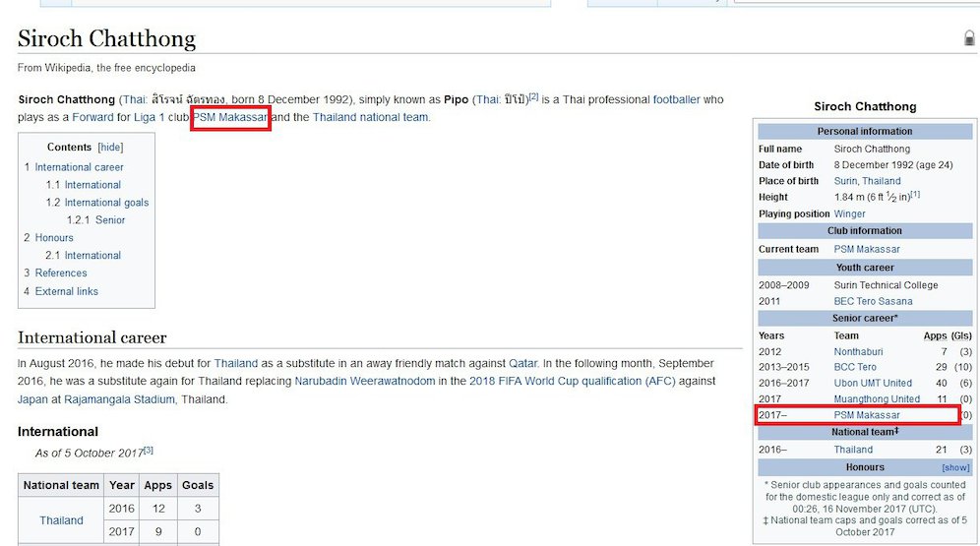The height and width of the screenshot is (546, 980).
Task: Jump to Honours section in contents
Action: pyautogui.click(x=54, y=238)
